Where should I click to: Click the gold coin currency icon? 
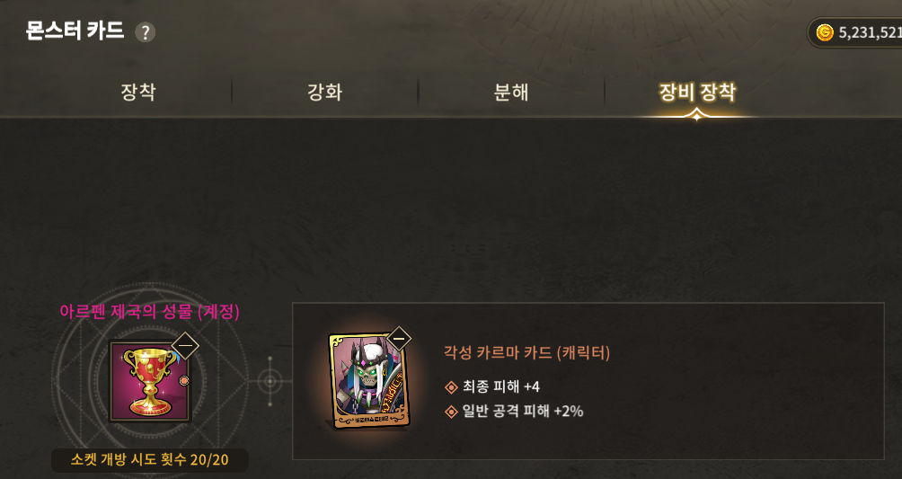point(825,33)
